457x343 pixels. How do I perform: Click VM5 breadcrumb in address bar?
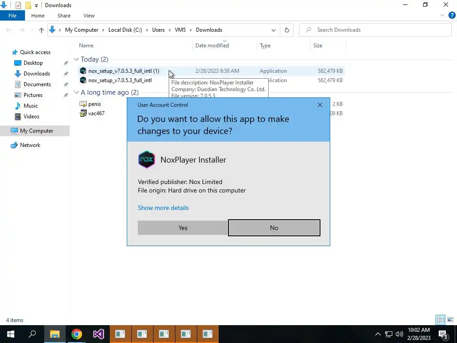[180, 30]
